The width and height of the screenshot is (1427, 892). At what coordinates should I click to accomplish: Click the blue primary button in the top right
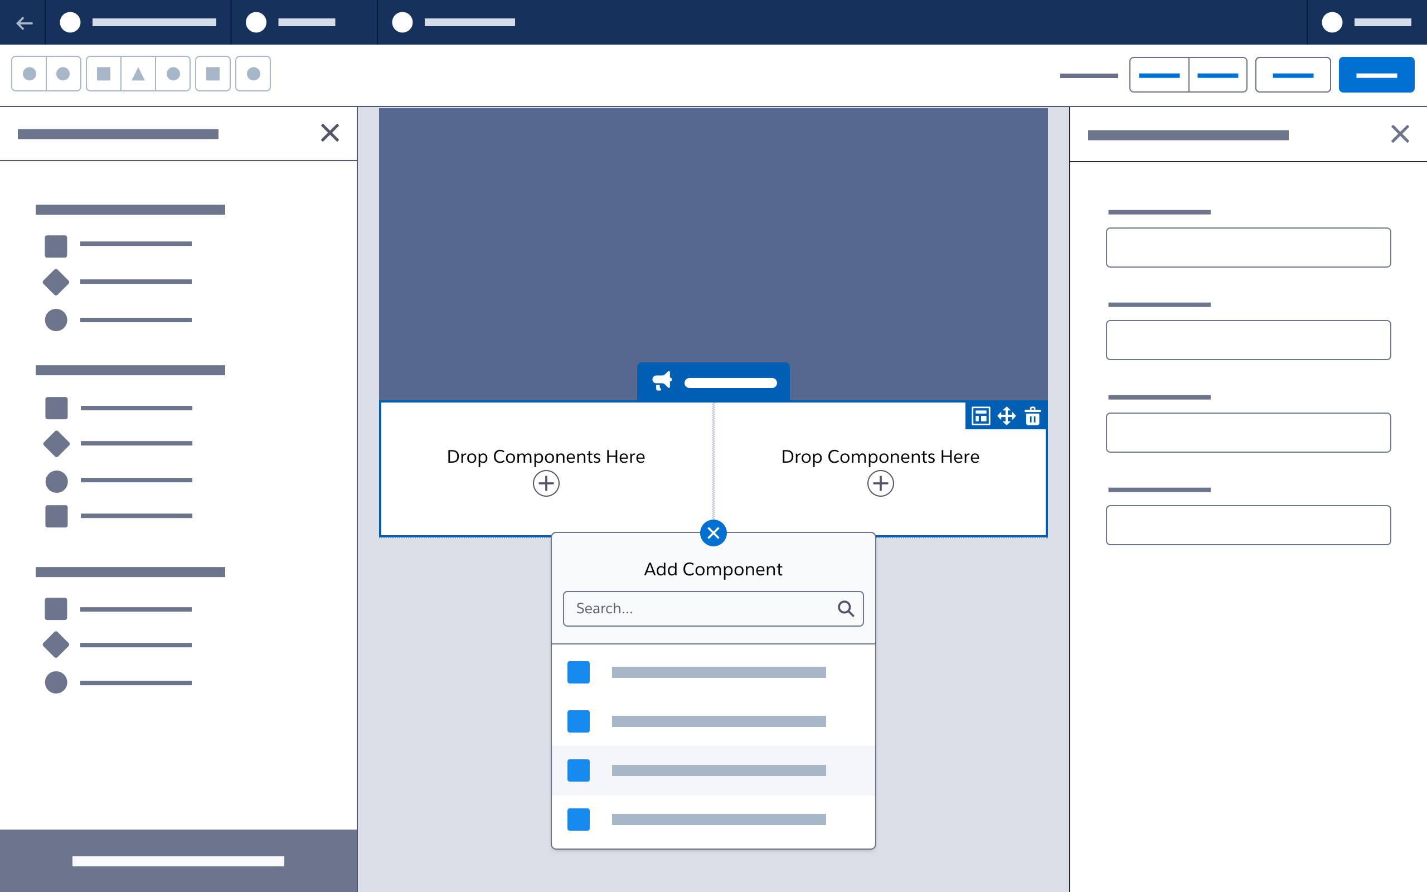(1377, 74)
